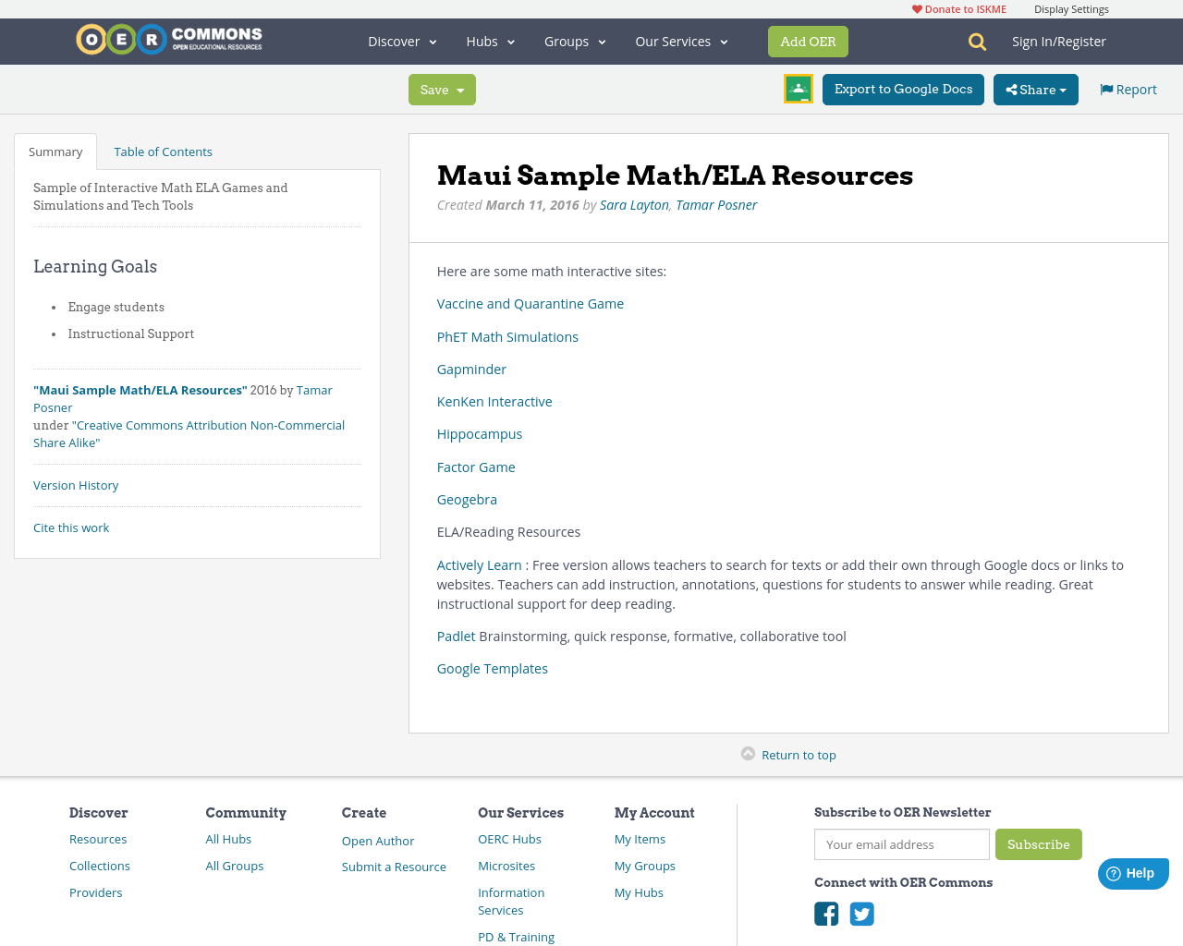Click Export to Google Docs button
Image resolution: width=1183 pixels, height=946 pixels.
coord(903,90)
